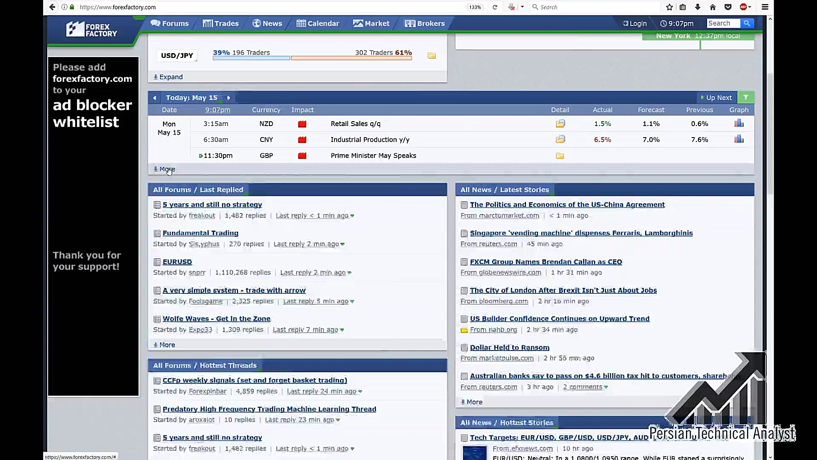Click the Login link
This screenshot has width=817, height=460.
tap(634, 23)
